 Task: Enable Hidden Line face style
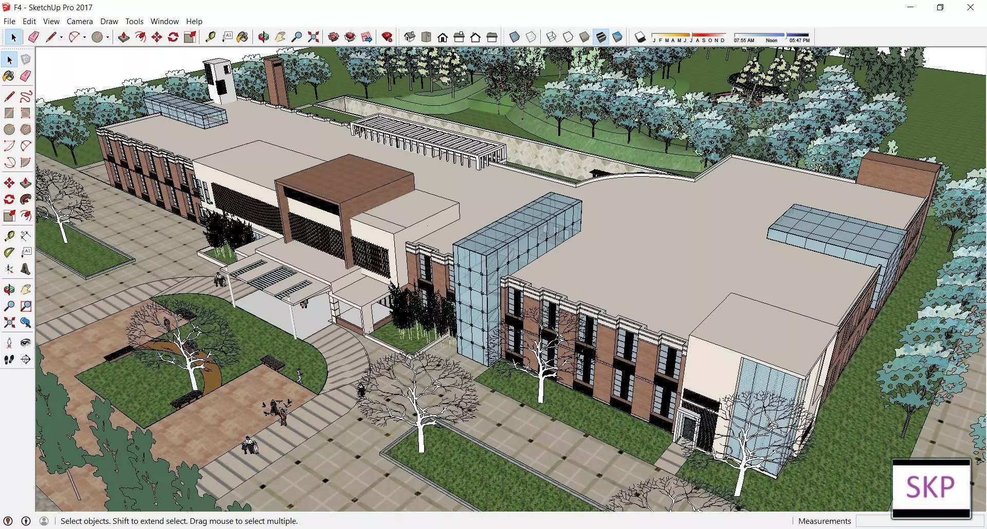pos(568,37)
